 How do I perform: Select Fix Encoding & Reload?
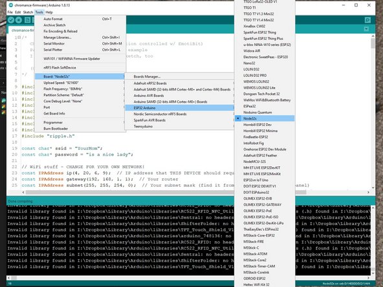coord(80,31)
